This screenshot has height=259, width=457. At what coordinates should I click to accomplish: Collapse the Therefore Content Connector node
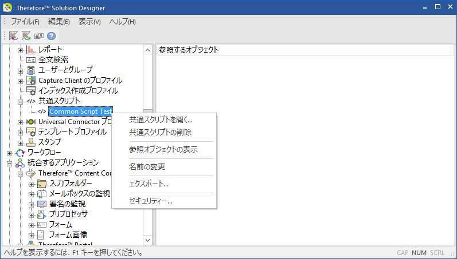pos(20,174)
